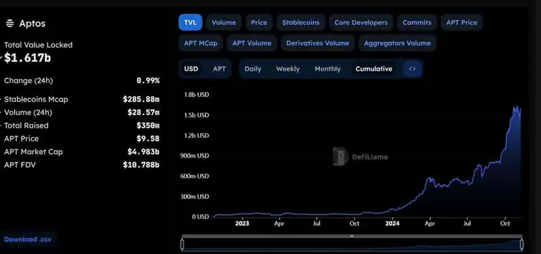This screenshot has width=541, height=254.
Task: Expand Stablecoins Mcap row arrow
Action: pyautogui.click(x=1, y=99)
